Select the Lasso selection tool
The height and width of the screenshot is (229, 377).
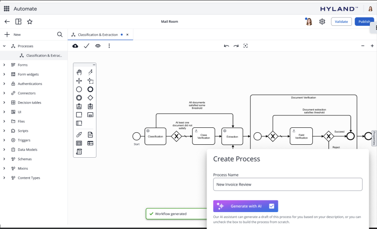(x=90, y=81)
